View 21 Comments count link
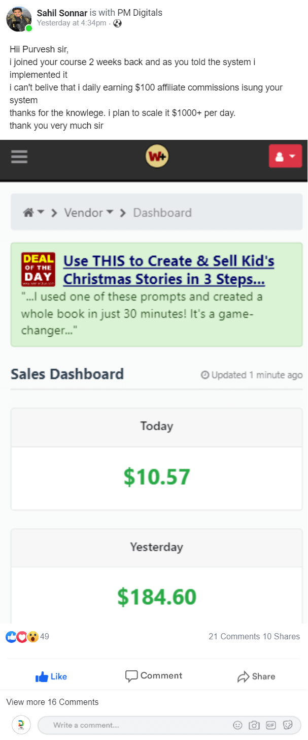Image resolution: width=308 pixels, height=740 pixels. 234,636
